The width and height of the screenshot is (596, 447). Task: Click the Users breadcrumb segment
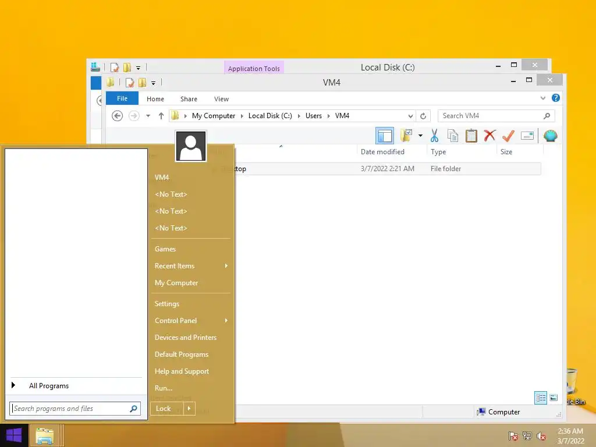coord(314,116)
